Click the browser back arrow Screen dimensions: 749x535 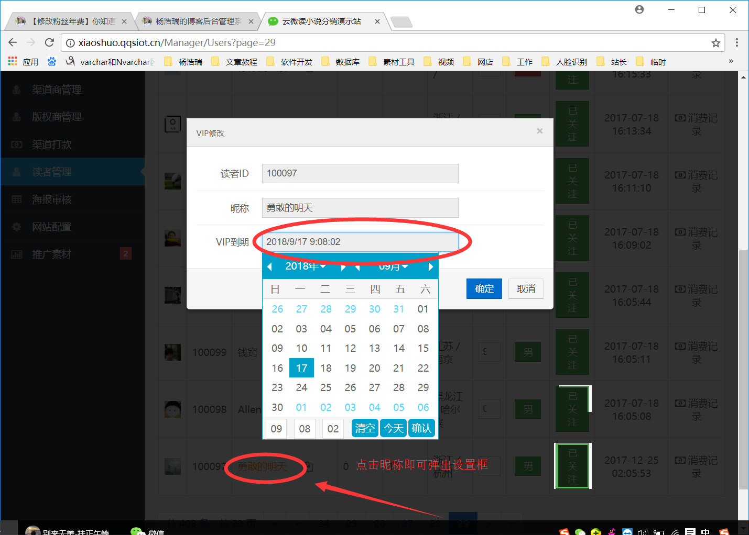coord(13,42)
